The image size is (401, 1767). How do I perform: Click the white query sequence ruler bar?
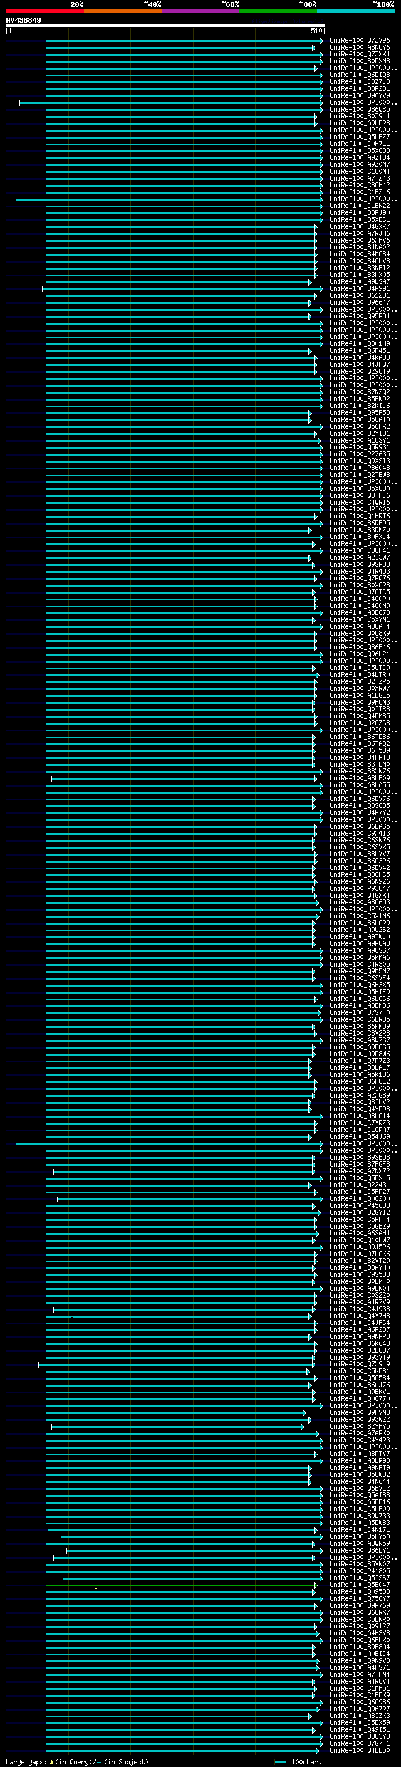(165, 25)
